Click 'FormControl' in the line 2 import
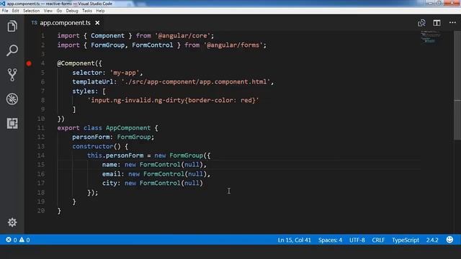 pos(152,45)
